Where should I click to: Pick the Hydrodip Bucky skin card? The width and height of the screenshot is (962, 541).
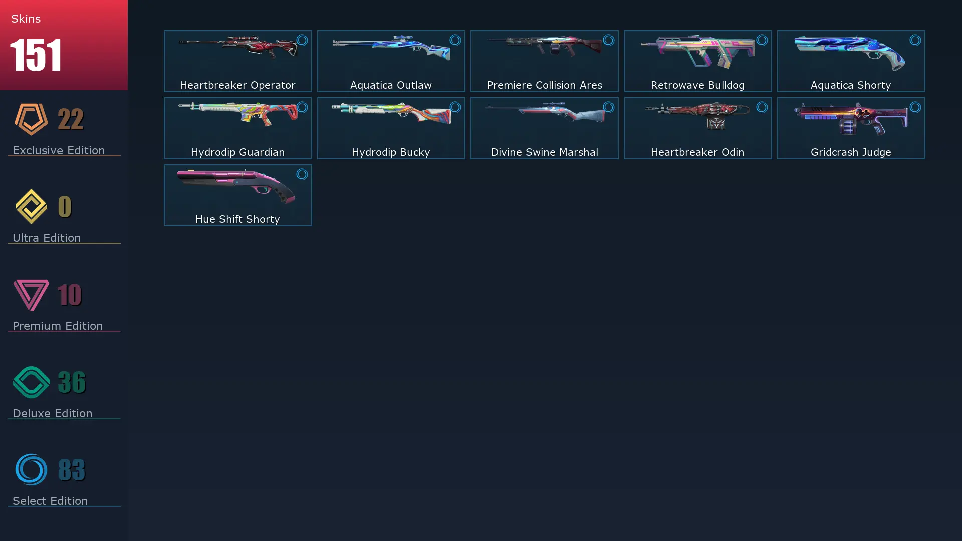coord(391,128)
